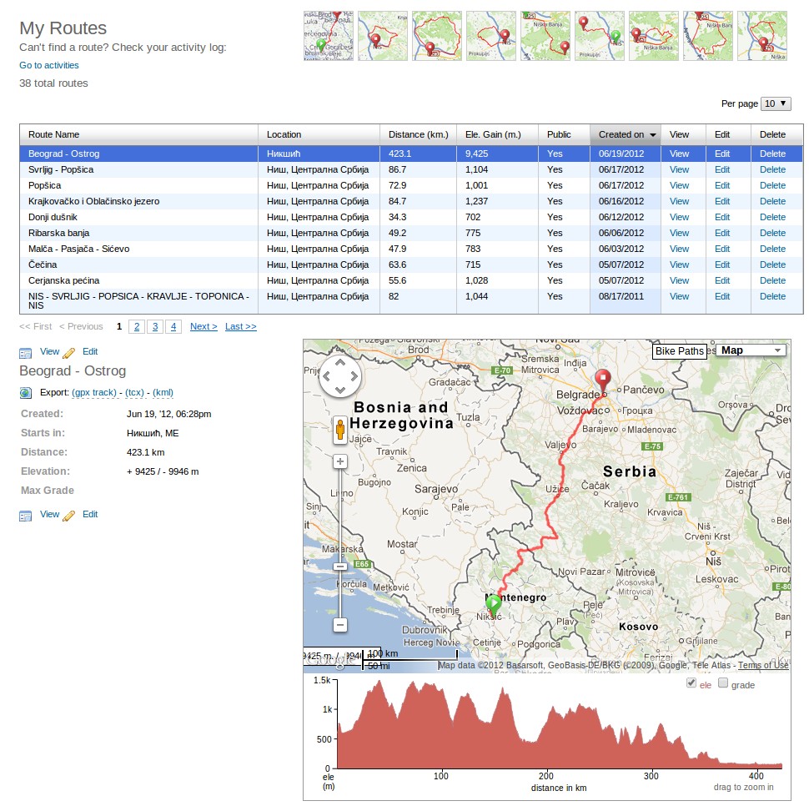Export the route as gpx track
This screenshot has width=809, height=806.
click(x=96, y=392)
